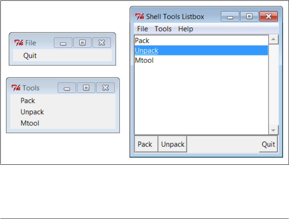The image size is (289, 219).
Task: Click the Tk feather icon in File window
Action: click(x=19, y=43)
